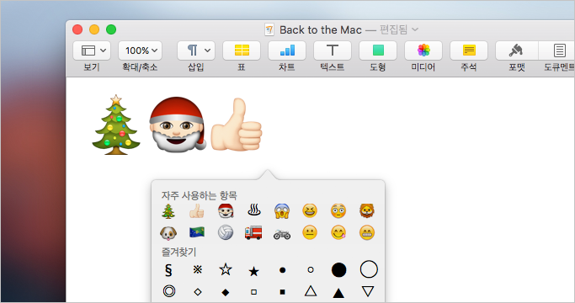
Task: Open the 삽입 (Insert) paragraph dropdown
Action: [196, 50]
